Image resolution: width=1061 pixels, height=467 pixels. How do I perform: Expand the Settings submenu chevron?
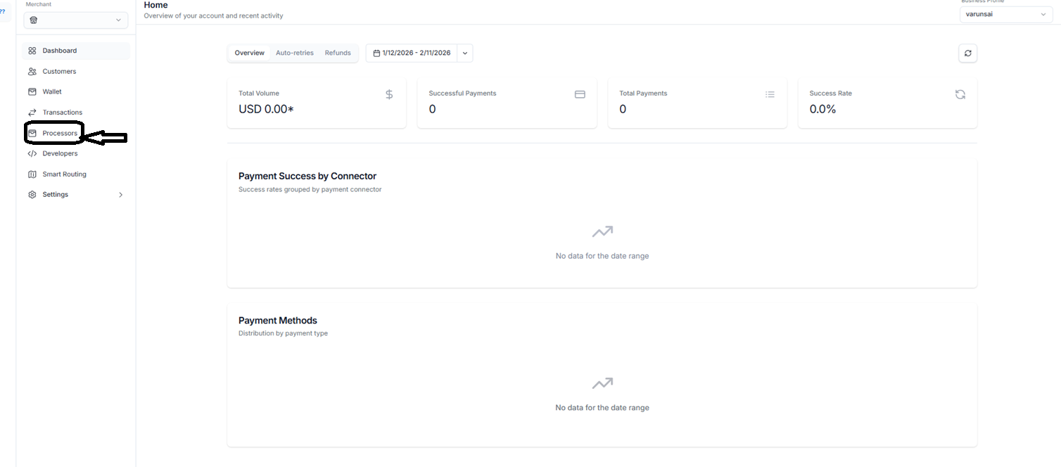point(120,195)
